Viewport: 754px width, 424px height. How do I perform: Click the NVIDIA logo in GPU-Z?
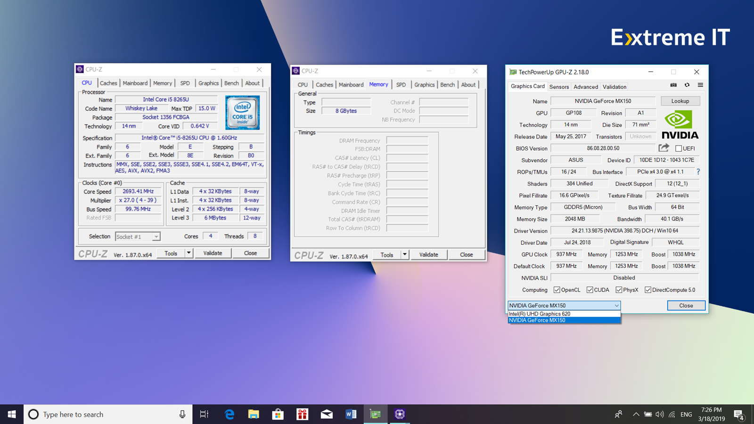(x=680, y=125)
